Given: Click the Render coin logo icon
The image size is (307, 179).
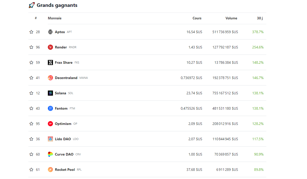Looking at the screenshot, I should click(50, 47).
